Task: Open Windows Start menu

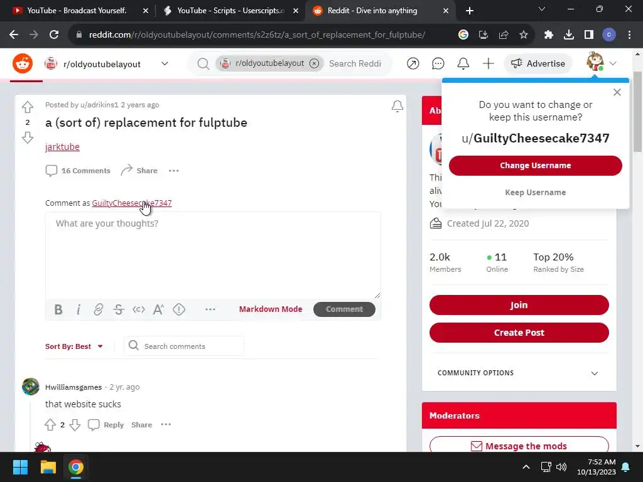Action: (20, 467)
